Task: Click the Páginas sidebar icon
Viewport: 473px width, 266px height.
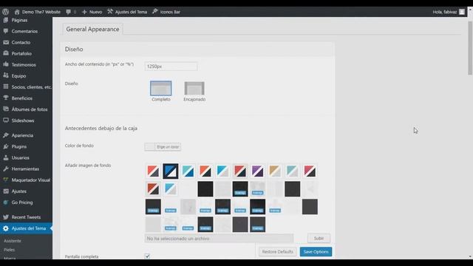Action: pos(6,20)
